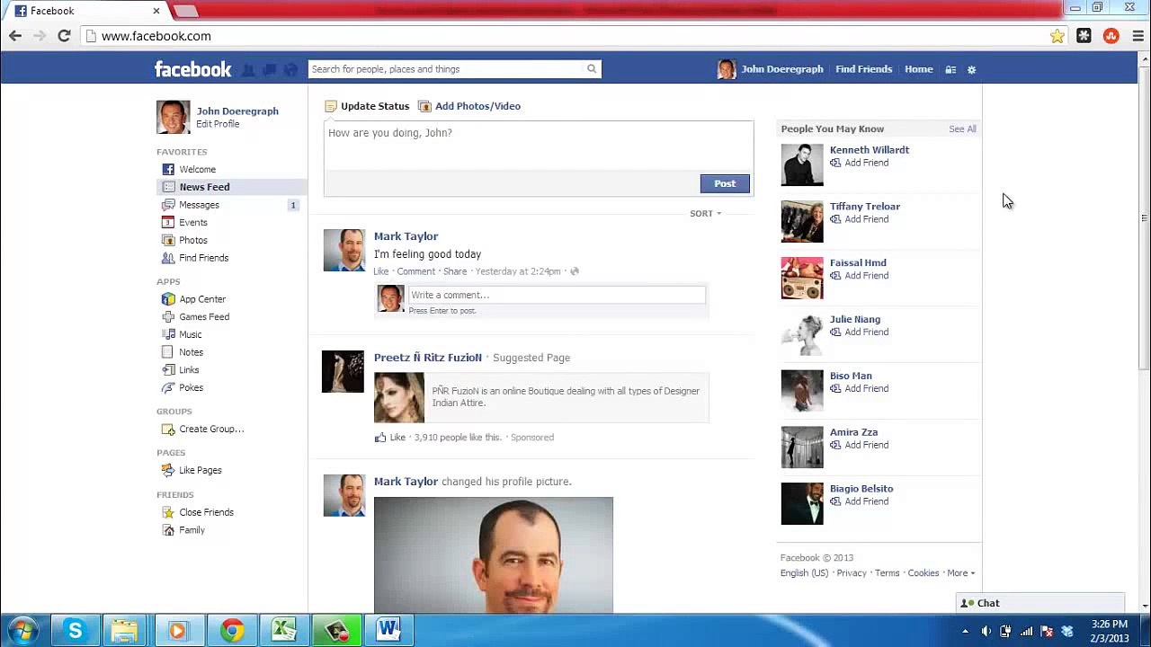Open privacy shortcuts lock icon

[950, 69]
